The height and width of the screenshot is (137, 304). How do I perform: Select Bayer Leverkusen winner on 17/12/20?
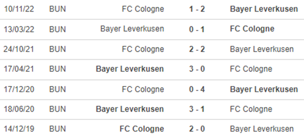coord(264,89)
